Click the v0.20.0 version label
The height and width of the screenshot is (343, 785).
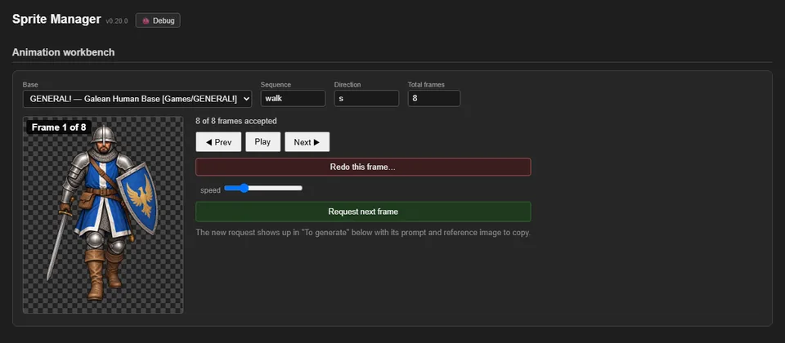(117, 21)
